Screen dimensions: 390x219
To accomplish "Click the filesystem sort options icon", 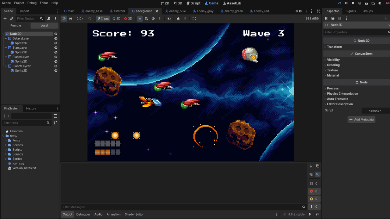I will [x=55, y=123].
